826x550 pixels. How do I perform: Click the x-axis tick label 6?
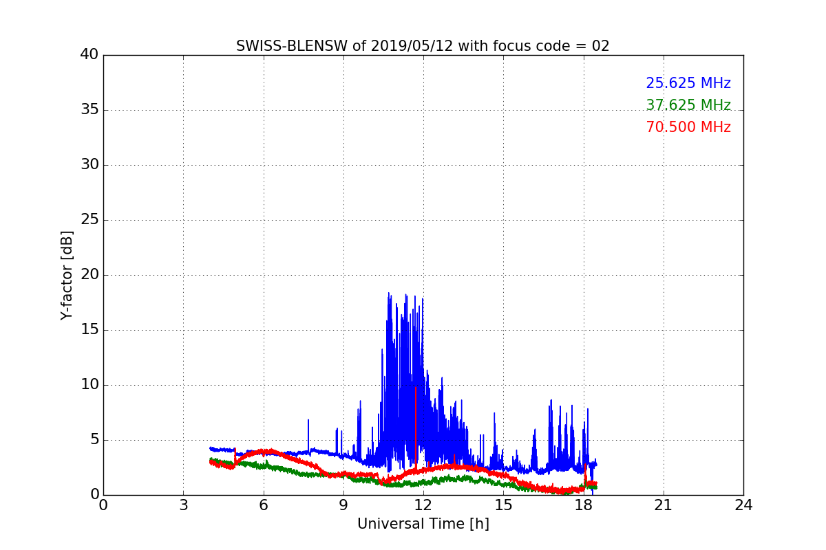pos(263,505)
